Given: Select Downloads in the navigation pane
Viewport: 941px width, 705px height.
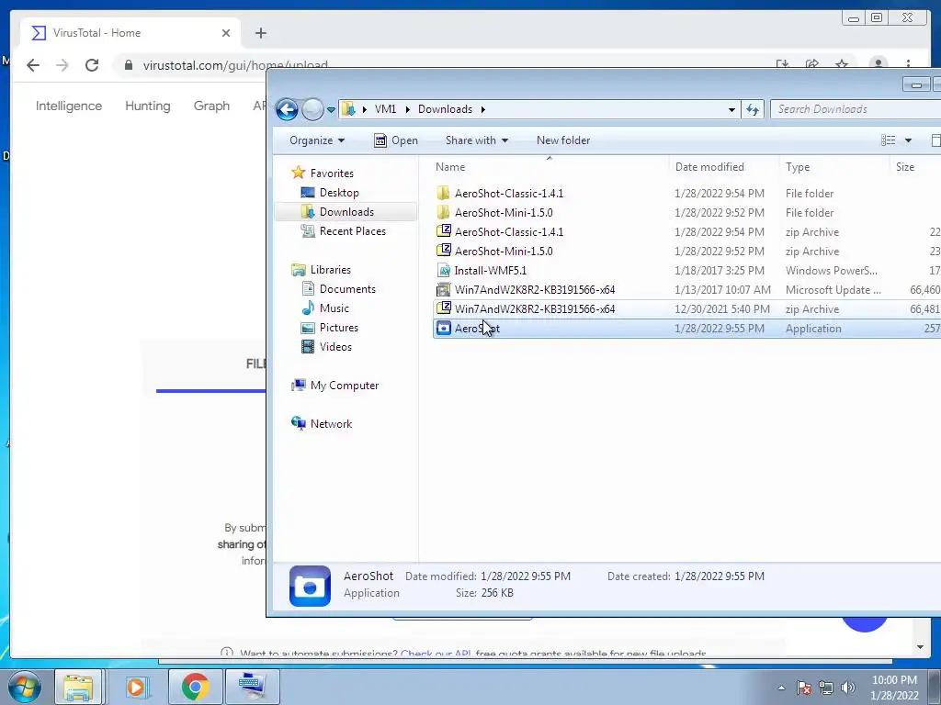Looking at the screenshot, I should pyautogui.click(x=338, y=212).
